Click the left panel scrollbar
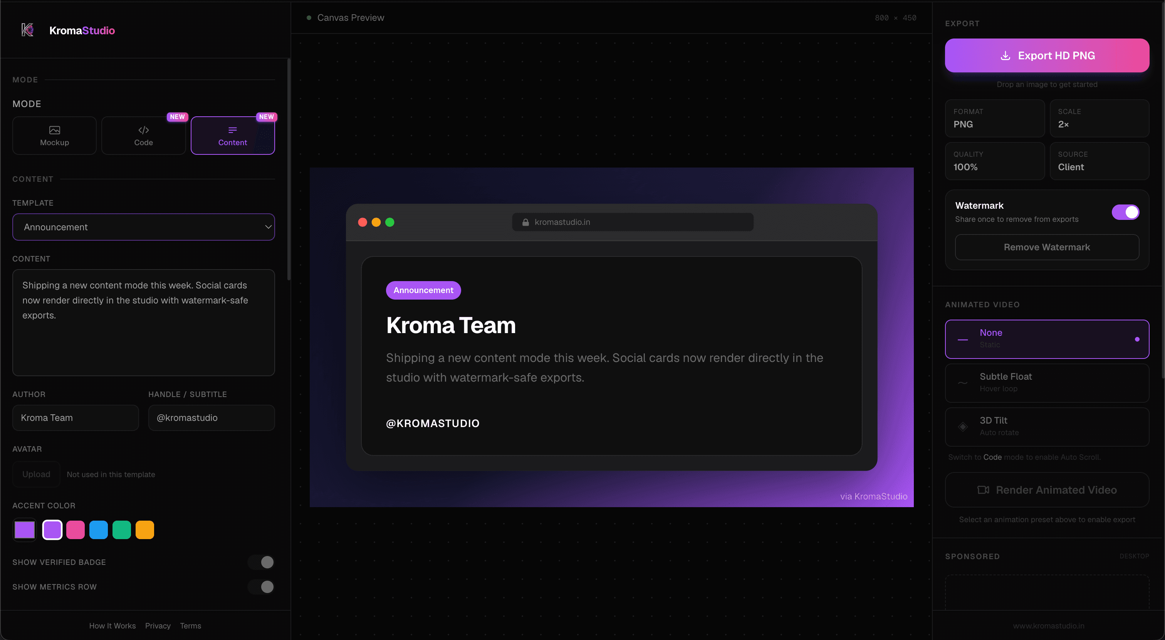Image resolution: width=1165 pixels, height=640 pixels. 289,169
